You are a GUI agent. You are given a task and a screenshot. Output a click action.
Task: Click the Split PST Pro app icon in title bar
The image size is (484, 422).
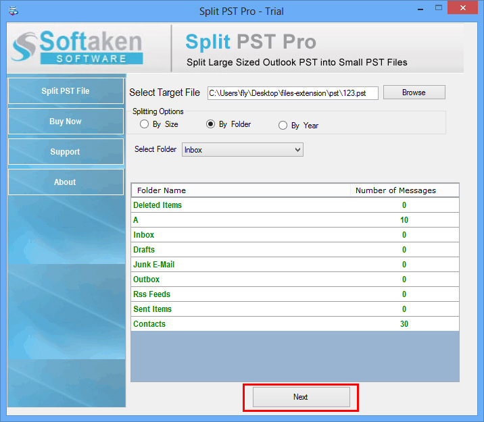tap(14, 11)
